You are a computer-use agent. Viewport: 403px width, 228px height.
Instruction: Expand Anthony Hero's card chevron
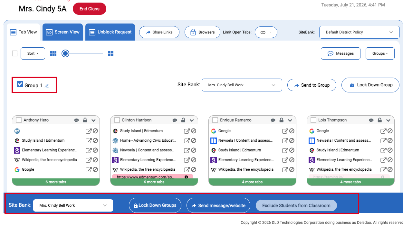click(93, 120)
